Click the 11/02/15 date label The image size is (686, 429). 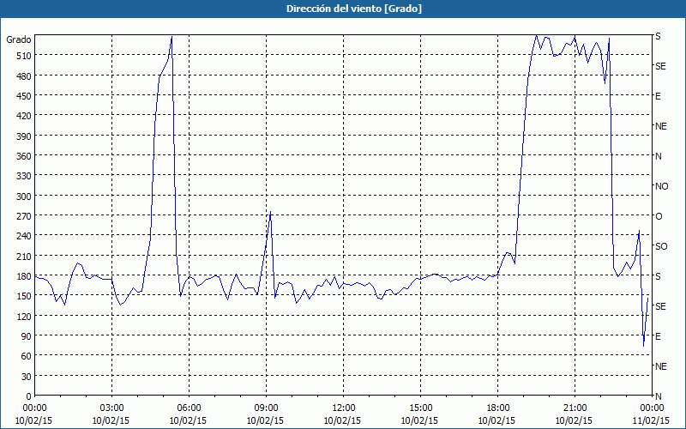(652, 420)
